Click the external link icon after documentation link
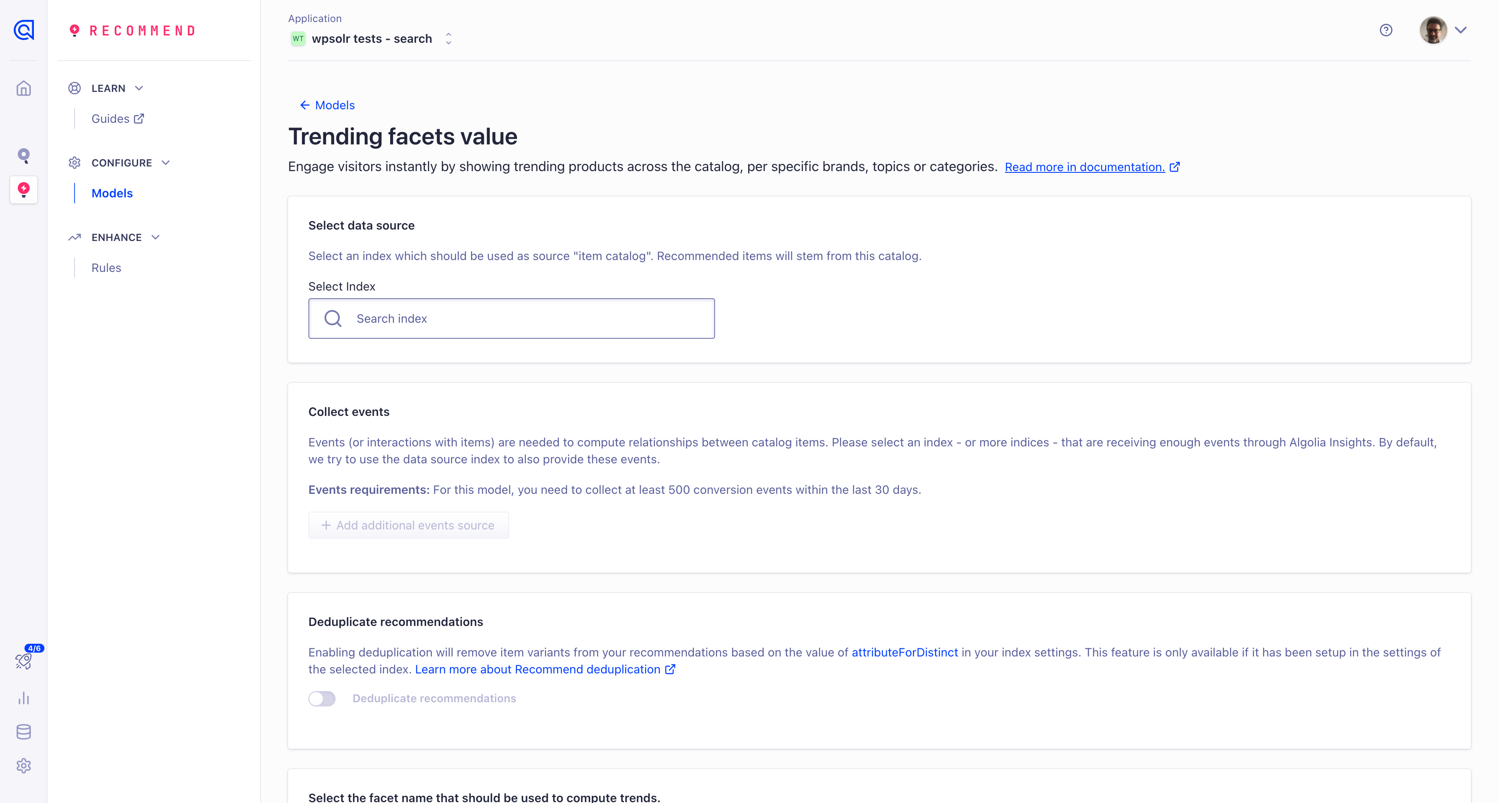Image resolution: width=1498 pixels, height=803 pixels. coord(1175,167)
